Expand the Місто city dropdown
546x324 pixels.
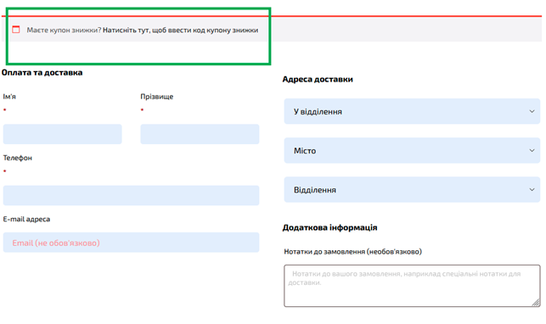point(412,150)
